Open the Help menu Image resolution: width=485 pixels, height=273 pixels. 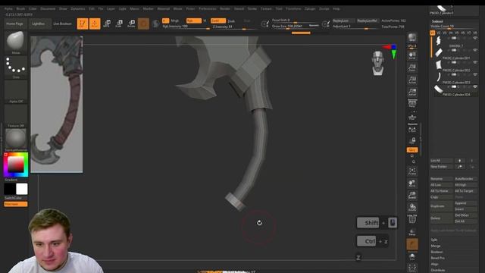336,8
